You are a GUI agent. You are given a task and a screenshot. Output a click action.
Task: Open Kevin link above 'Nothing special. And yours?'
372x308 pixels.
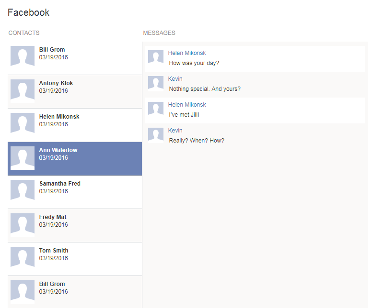[x=175, y=79]
